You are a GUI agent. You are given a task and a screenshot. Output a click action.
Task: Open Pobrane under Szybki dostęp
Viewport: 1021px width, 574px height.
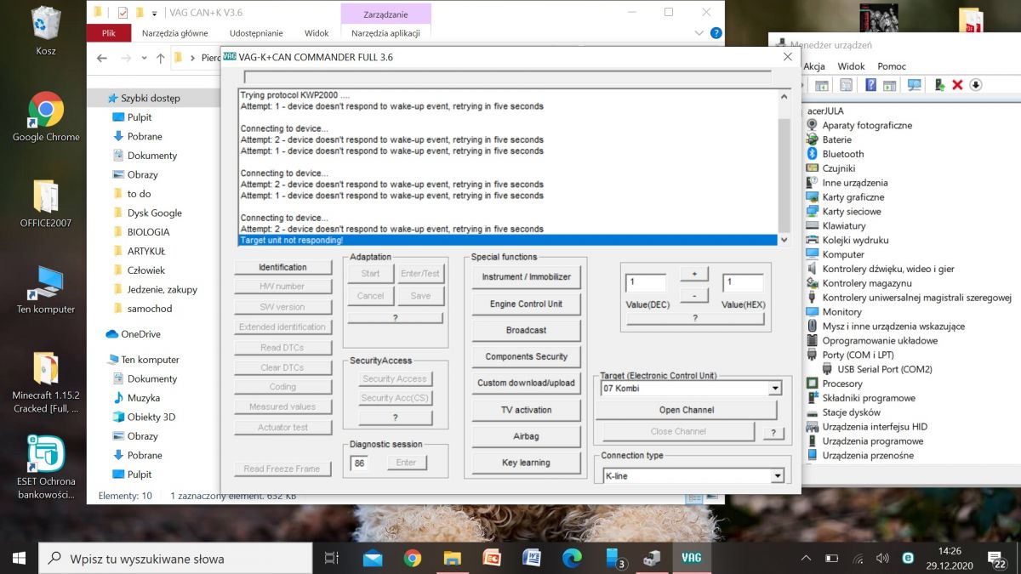[145, 136]
